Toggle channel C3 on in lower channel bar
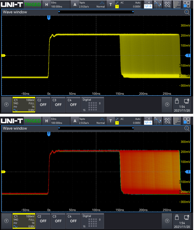Screen dimensions: 194x230 (58, 221)
